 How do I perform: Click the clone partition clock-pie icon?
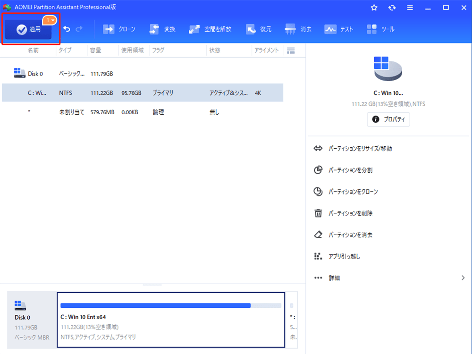tap(318, 192)
